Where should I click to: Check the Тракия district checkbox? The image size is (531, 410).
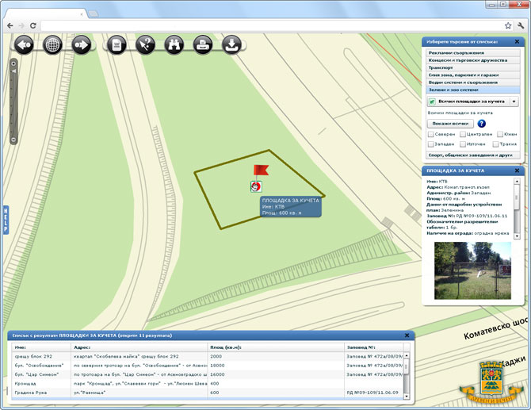click(495, 144)
